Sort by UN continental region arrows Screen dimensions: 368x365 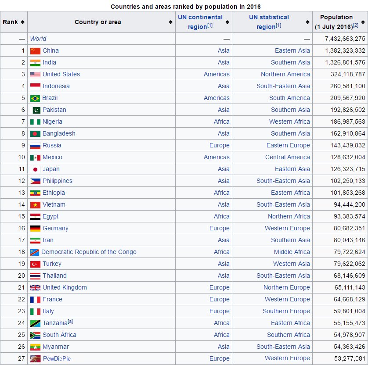point(227,22)
